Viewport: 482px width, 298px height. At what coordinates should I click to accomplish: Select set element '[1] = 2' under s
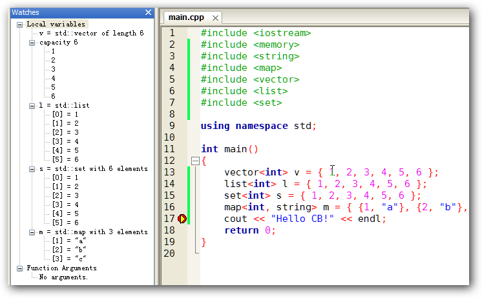click(65, 186)
